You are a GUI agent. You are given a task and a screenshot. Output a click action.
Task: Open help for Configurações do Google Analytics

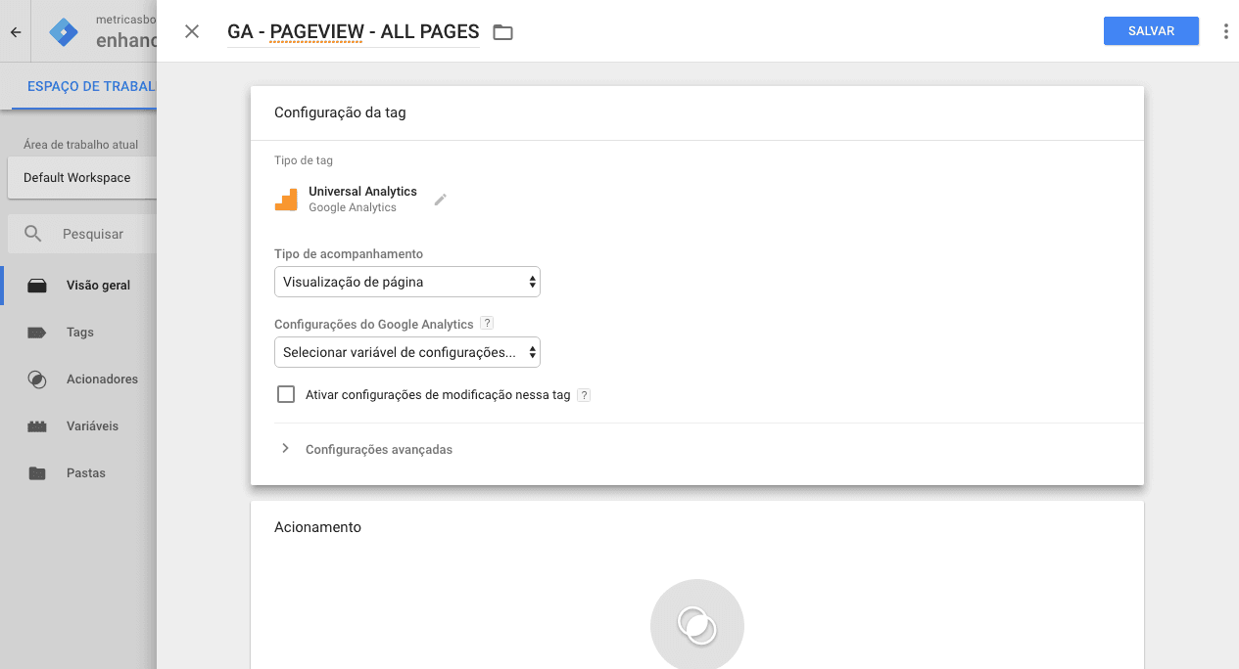pos(487,323)
